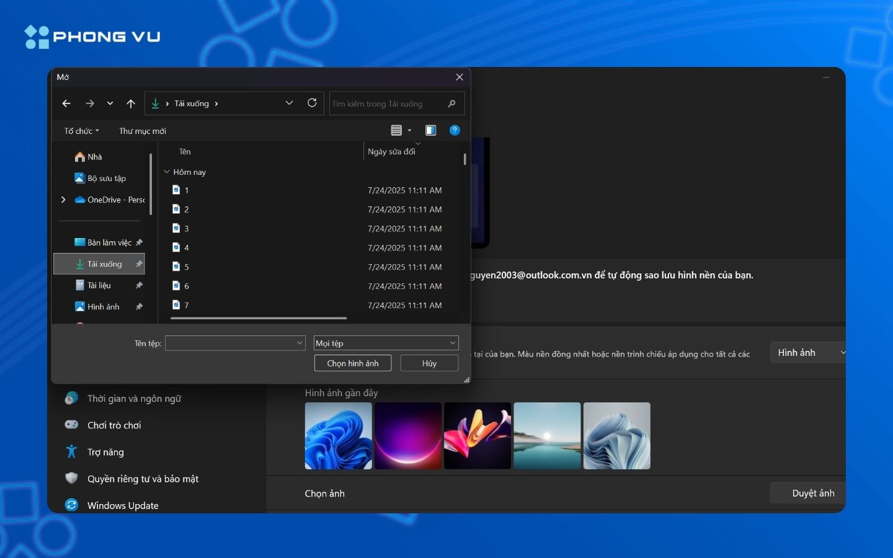Open Hình ảnh folder in sidebar
Viewport: 893px width, 558px height.
click(103, 307)
